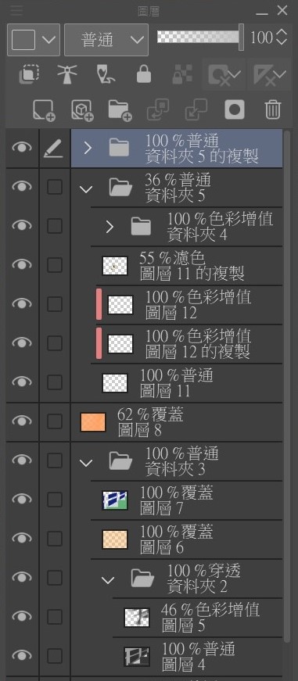Viewport: 298px width, 681px height.
Task: Click the clip to layer below icon
Action: tap(30, 75)
